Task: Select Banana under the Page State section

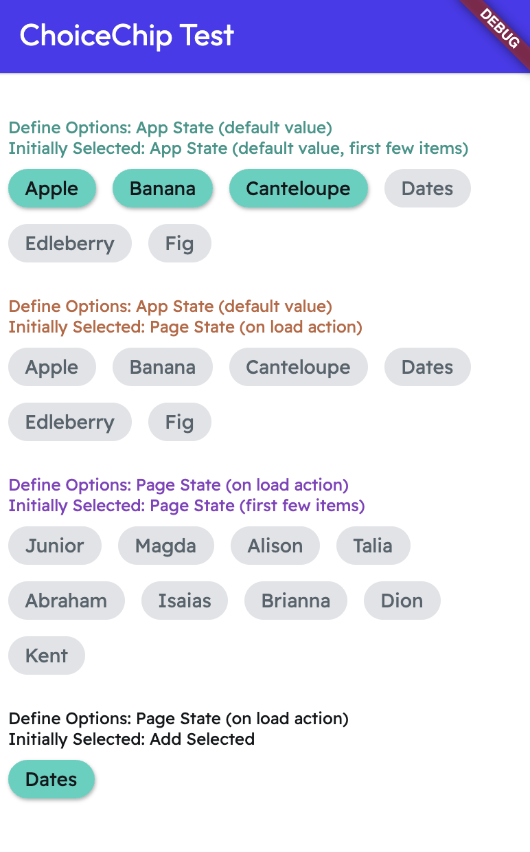Action: pyautogui.click(x=163, y=367)
